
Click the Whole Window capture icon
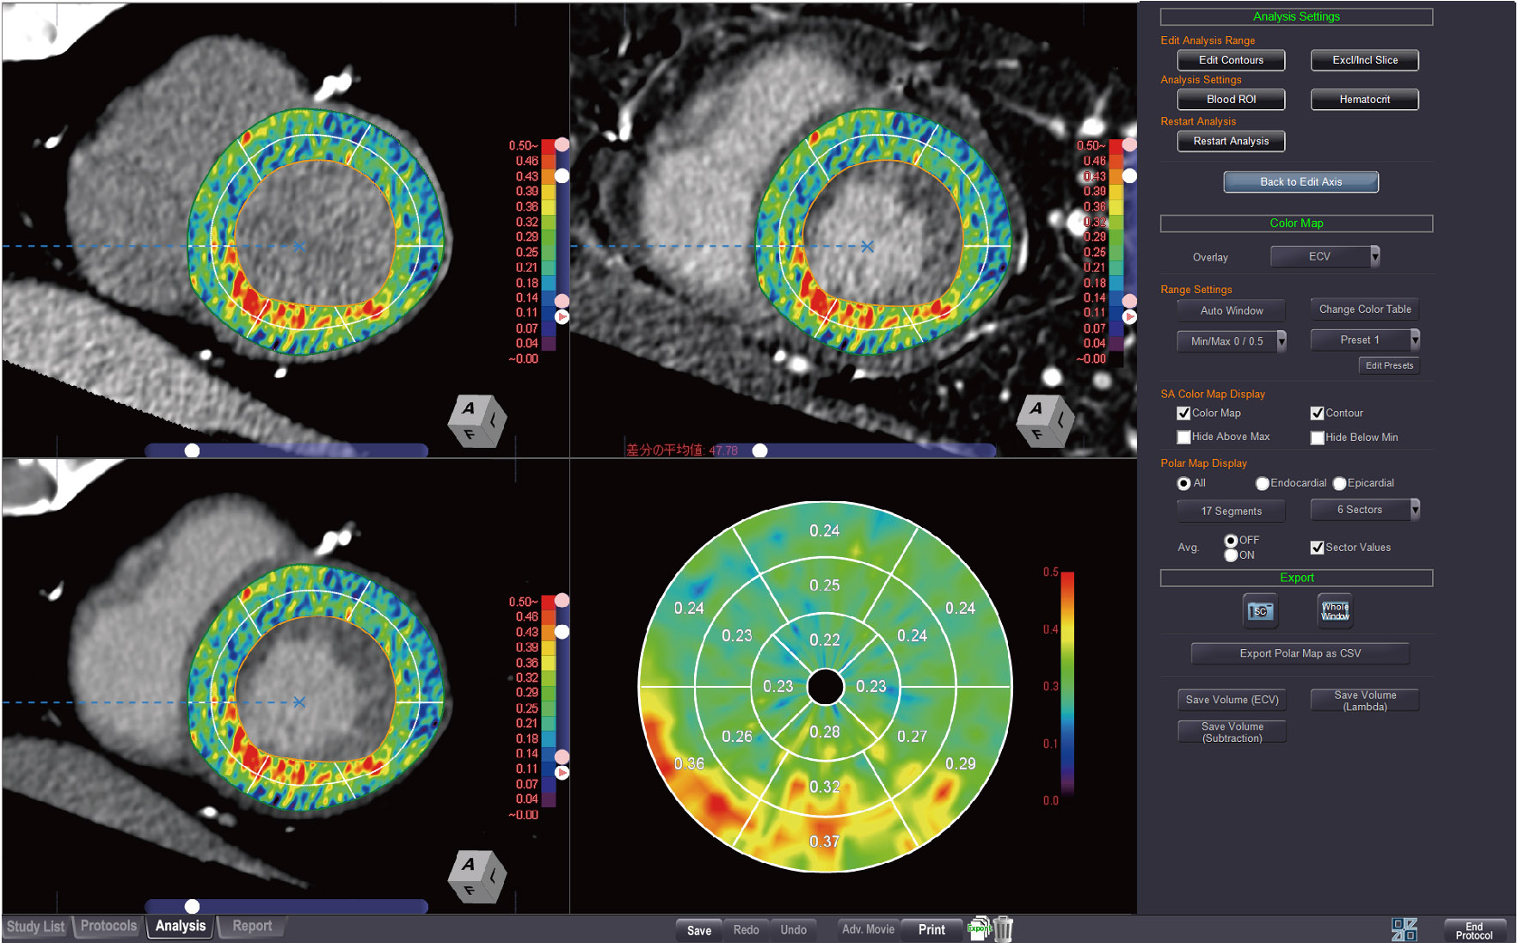1335,611
